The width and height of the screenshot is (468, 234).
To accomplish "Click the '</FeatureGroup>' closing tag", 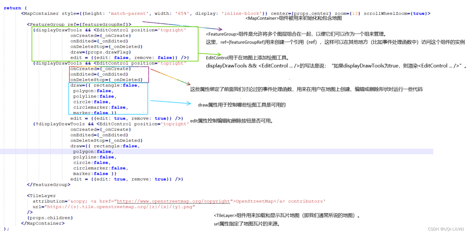I will pos(48,185).
